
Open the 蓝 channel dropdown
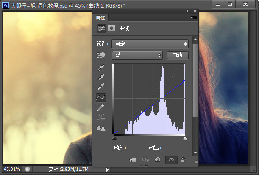[x=137, y=55]
